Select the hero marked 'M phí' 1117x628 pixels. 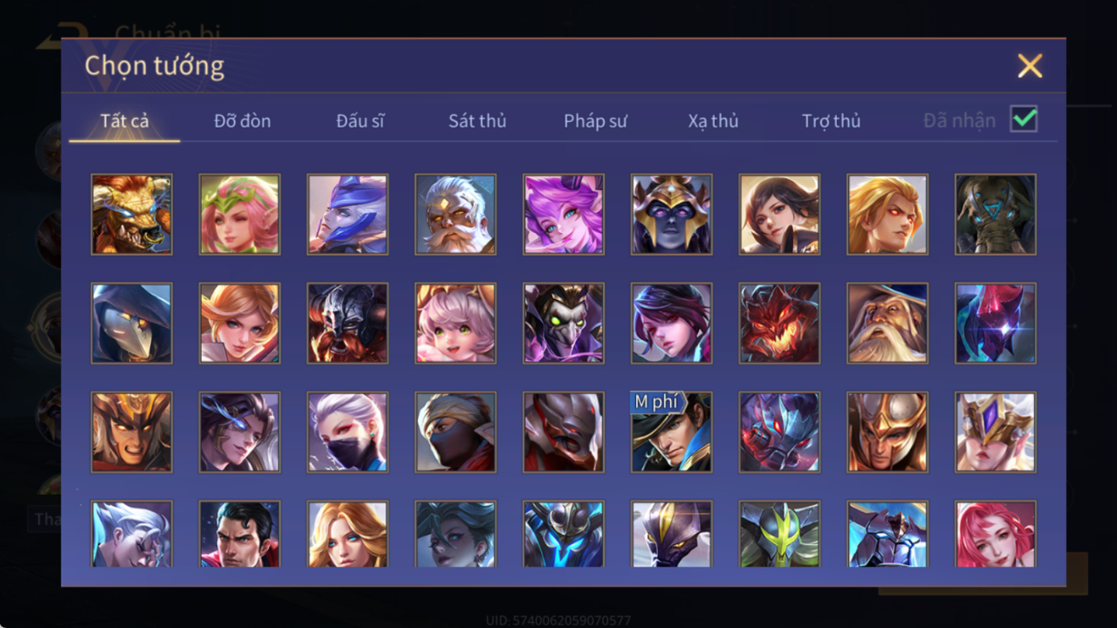pyautogui.click(x=672, y=432)
